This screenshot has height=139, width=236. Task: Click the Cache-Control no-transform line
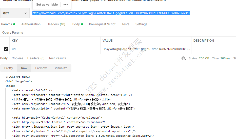coord(59,122)
